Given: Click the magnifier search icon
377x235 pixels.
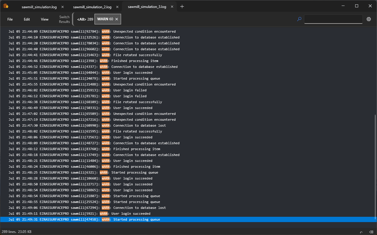Looking at the screenshot, I should click(299, 19).
